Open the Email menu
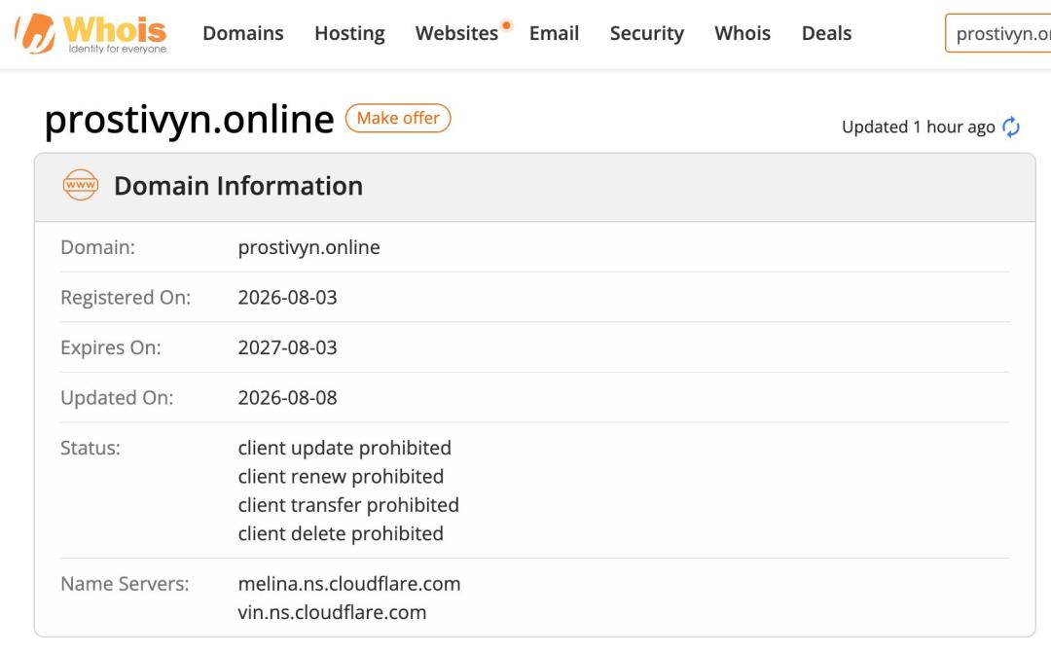 [x=555, y=33]
